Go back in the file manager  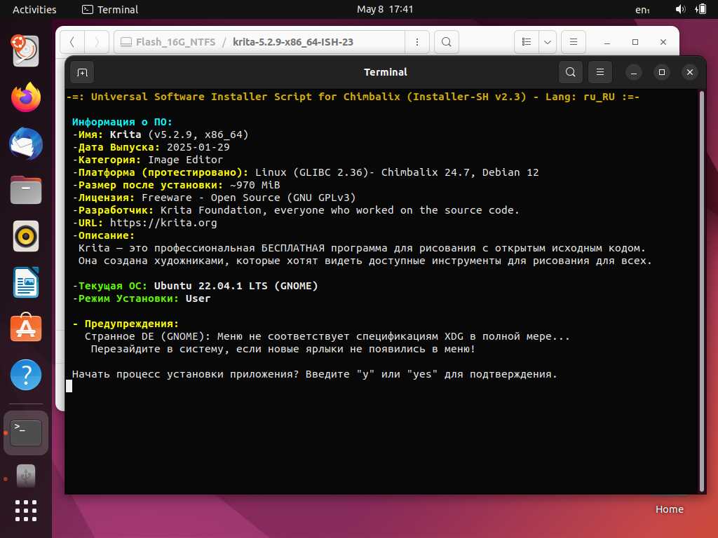click(72, 42)
